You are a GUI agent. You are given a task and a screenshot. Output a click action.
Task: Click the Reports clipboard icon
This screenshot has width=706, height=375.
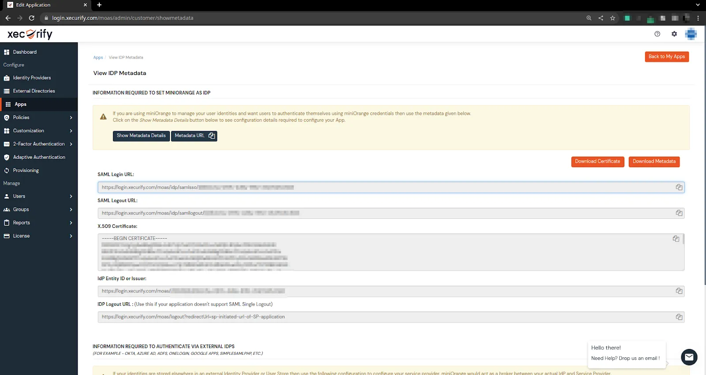point(7,223)
